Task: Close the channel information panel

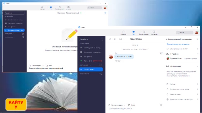Action: tap(197, 39)
